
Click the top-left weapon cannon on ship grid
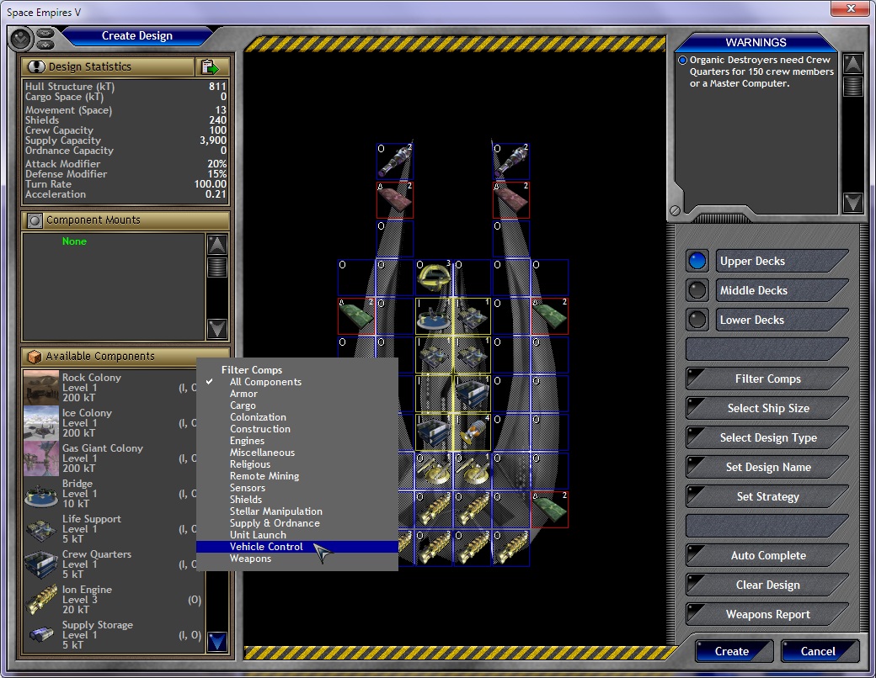[395, 162]
